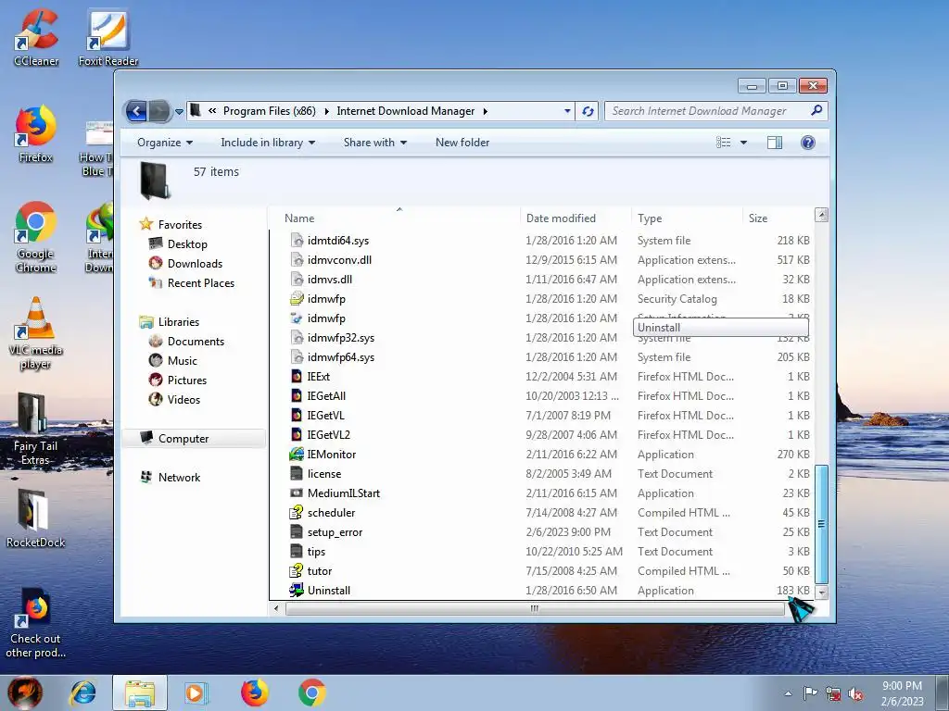949x711 pixels.
Task: Open the recent pages dropdown arrow
Action: 179,112
